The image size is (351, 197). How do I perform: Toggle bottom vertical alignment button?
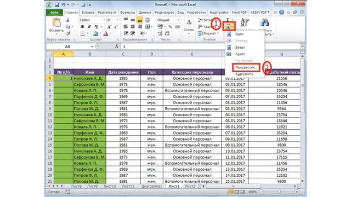tap(140, 21)
